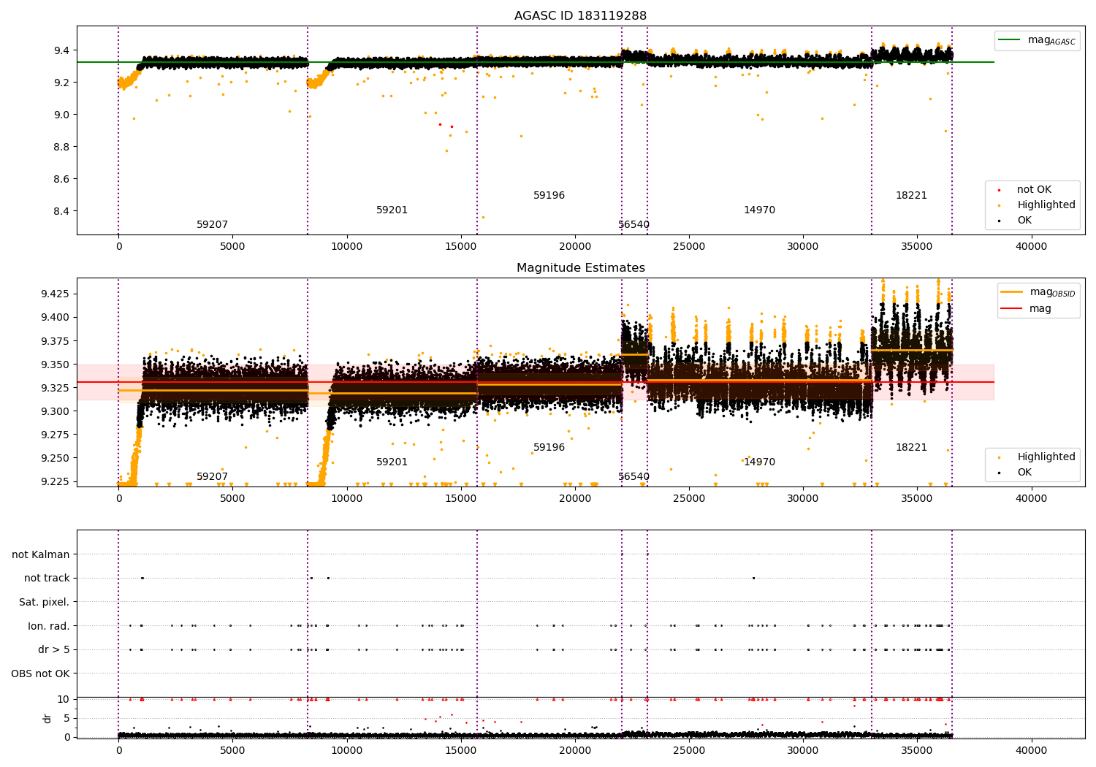Click OBSID label 59207 in Magnitude Estimates panel
The height and width of the screenshot is (767, 1096).
click(212, 477)
